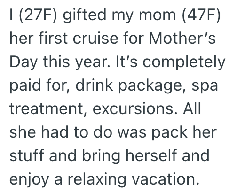Click the word 'relaxing'
Screen dimensions: 229x193
click(97, 179)
